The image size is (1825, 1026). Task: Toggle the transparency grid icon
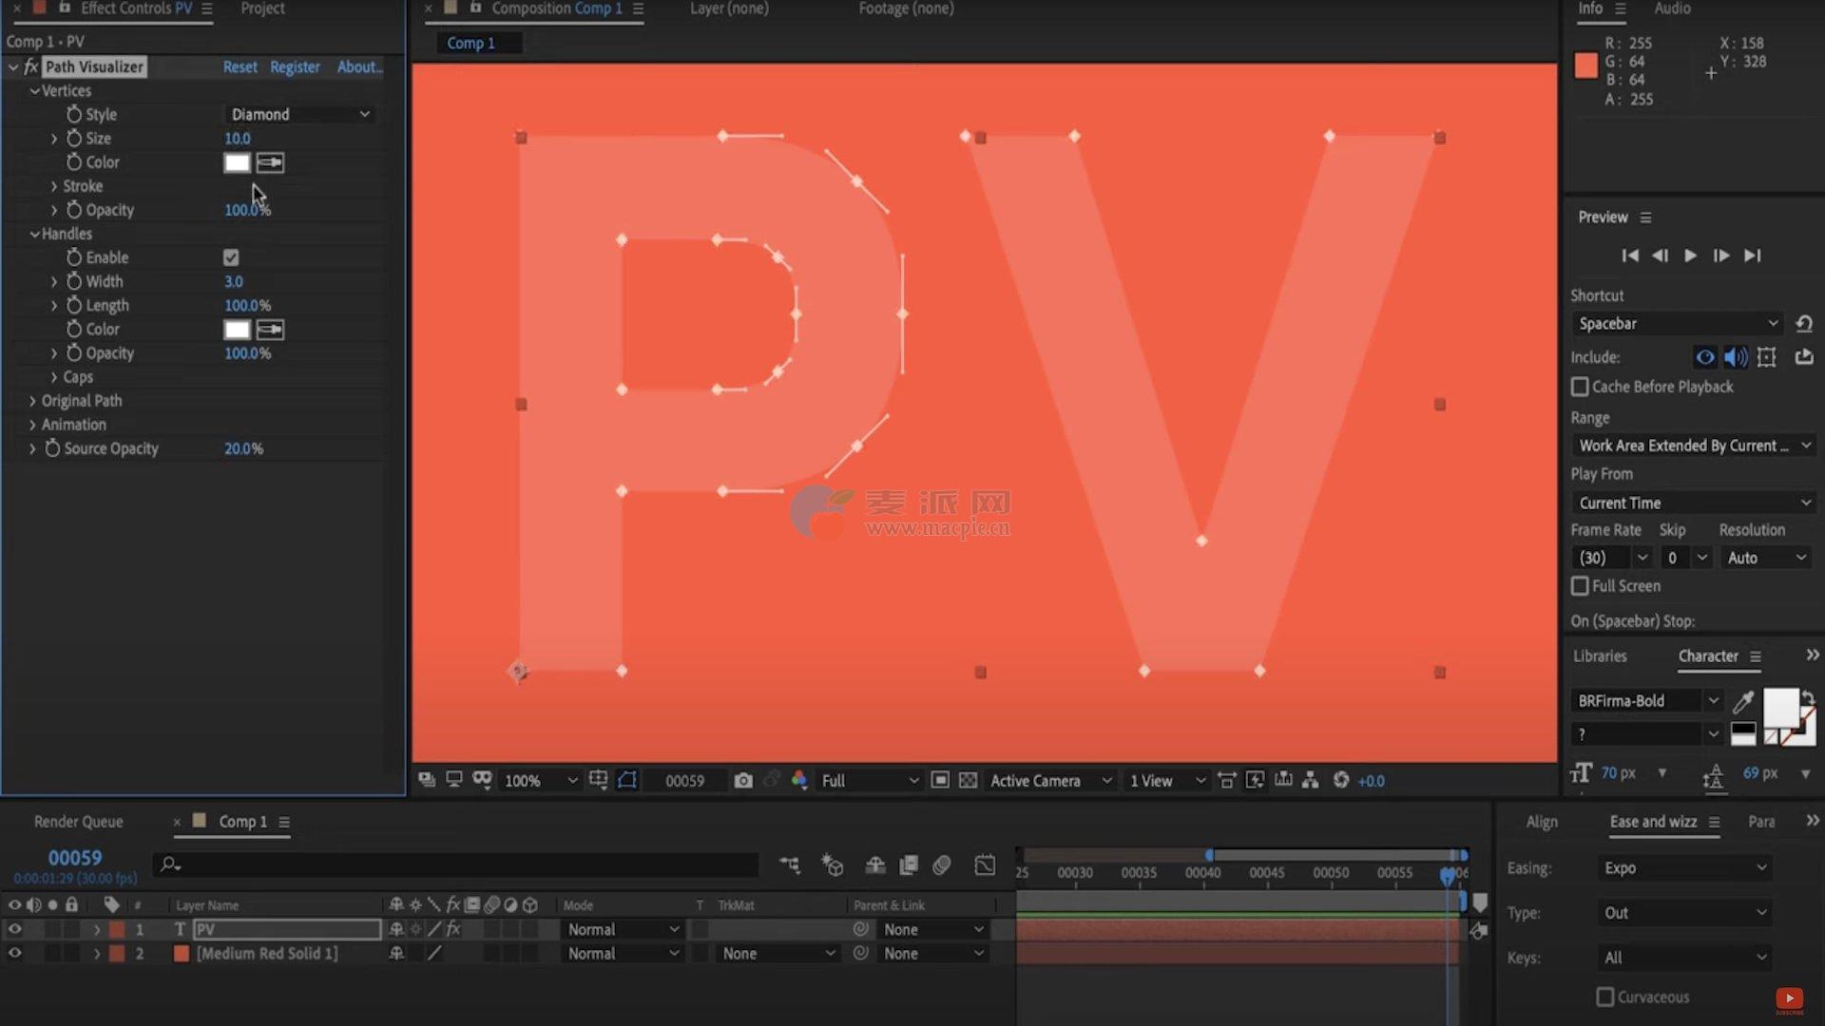pos(968,780)
